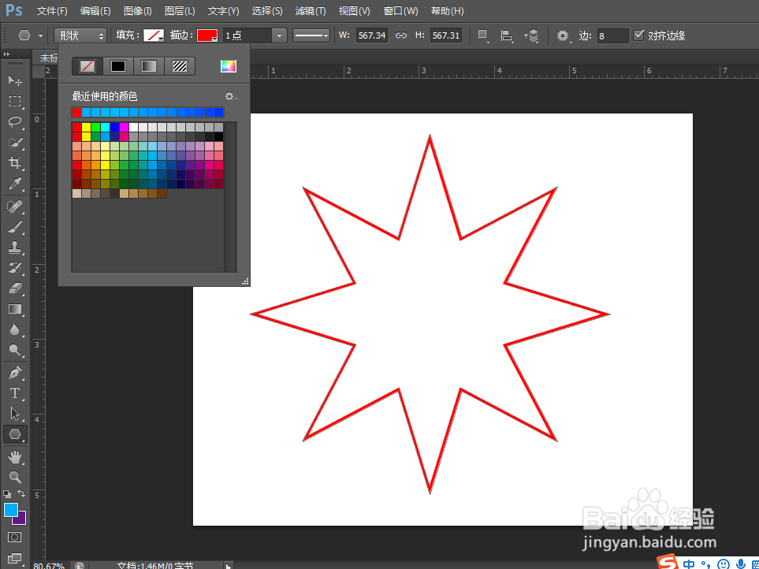Open polygon options gear
Screen dimensions: 759x569
[564, 35]
